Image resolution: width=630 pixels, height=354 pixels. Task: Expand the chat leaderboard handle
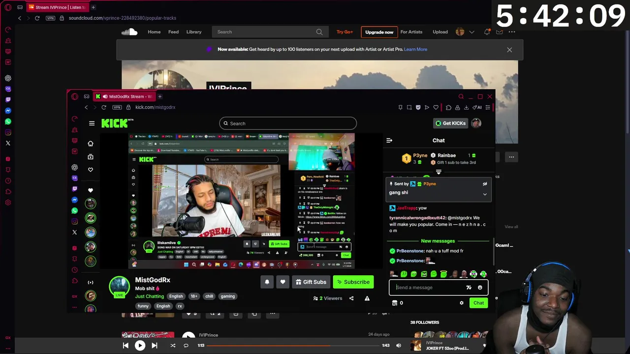[x=439, y=173]
